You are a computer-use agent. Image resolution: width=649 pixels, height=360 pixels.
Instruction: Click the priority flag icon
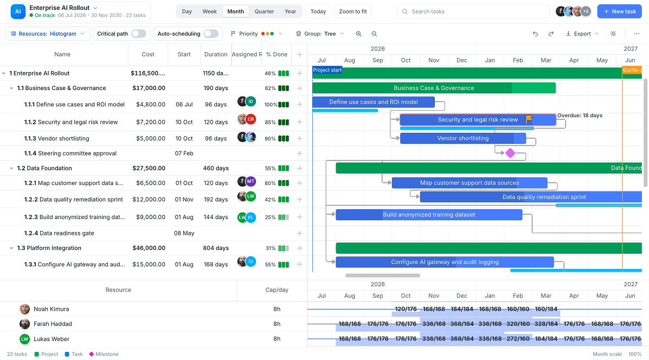(x=233, y=34)
